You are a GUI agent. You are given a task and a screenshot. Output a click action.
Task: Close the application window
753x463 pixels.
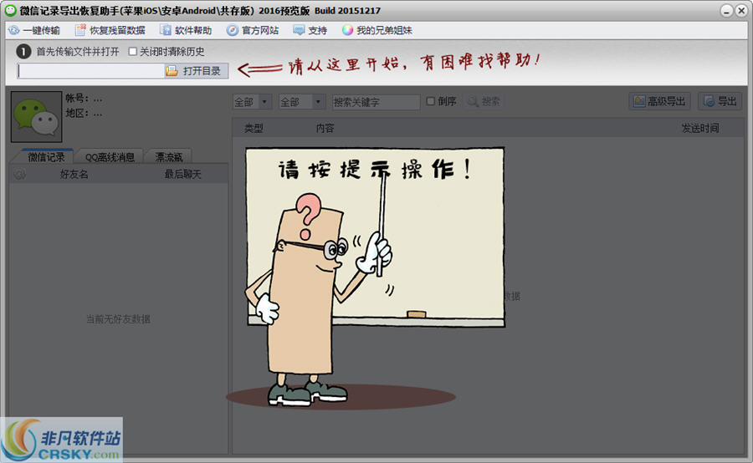(741, 11)
